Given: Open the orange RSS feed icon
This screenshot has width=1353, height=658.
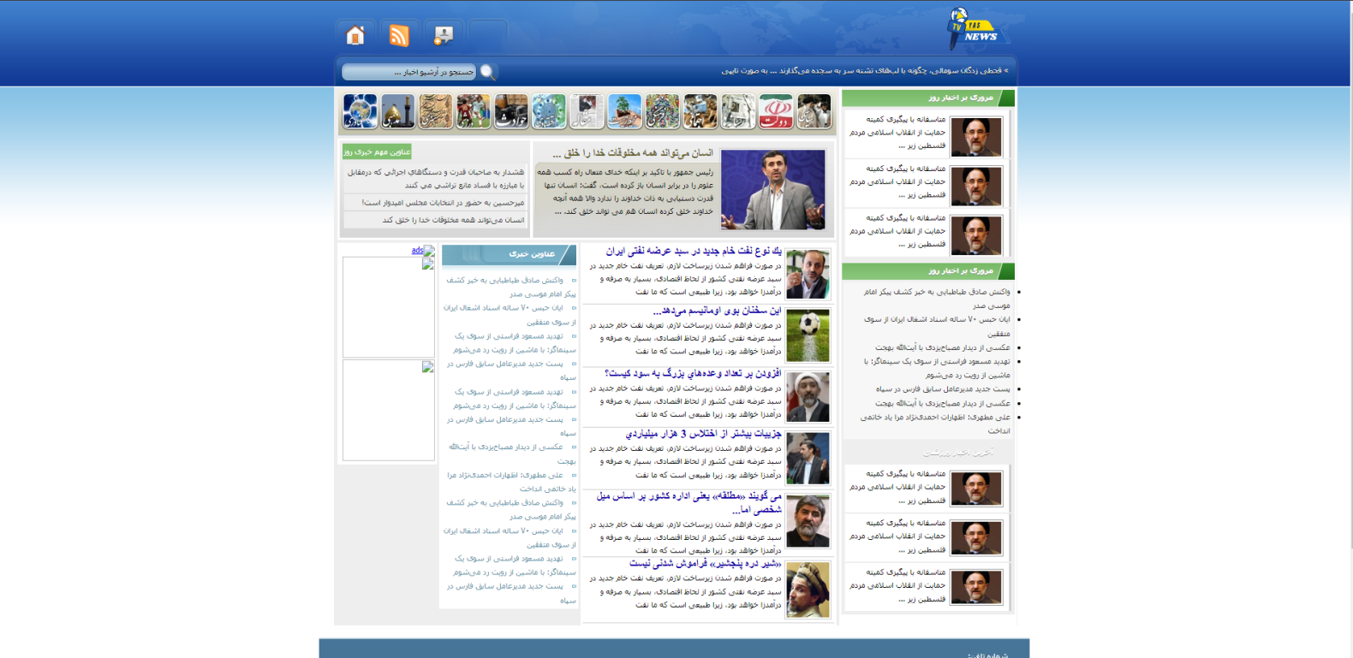Looking at the screenshot, I should 399,35.
